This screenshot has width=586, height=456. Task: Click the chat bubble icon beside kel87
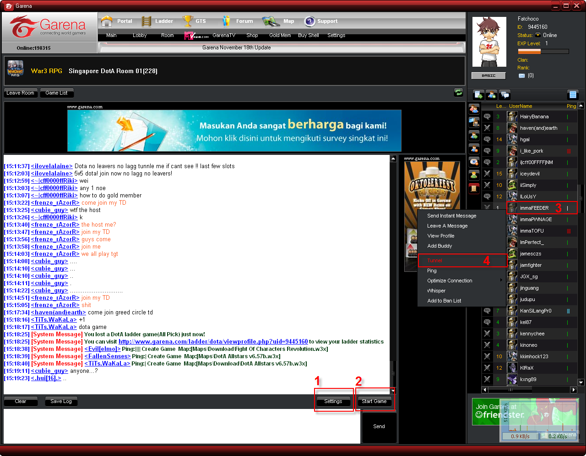[x=487, y=322]
